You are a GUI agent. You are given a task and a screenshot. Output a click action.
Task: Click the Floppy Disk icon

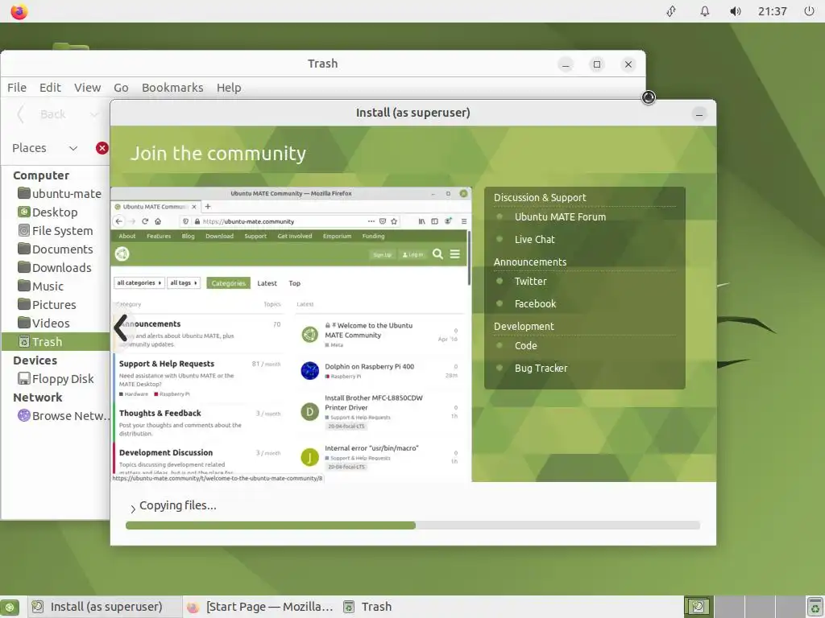23,378
